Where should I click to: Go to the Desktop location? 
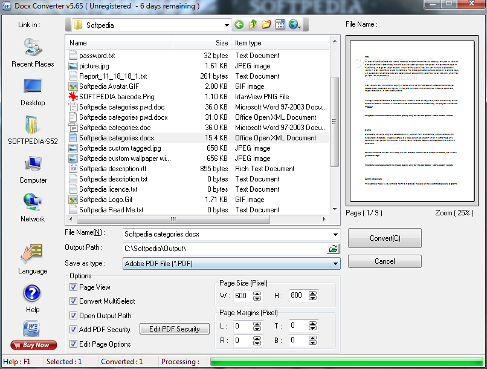(33, 92)
